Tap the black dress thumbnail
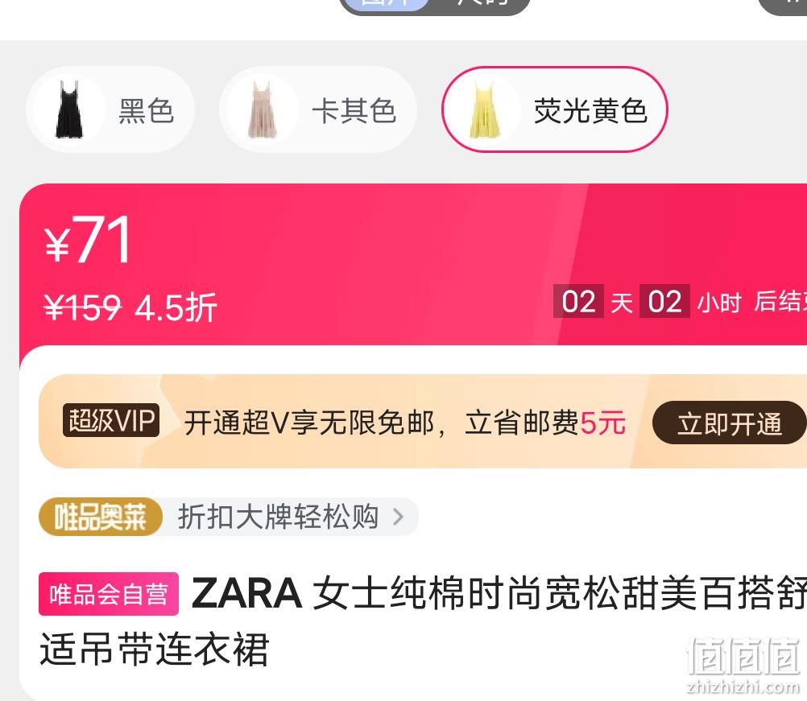Image resolution: width=807 pixels, height=701 pixels. (69, 109)
